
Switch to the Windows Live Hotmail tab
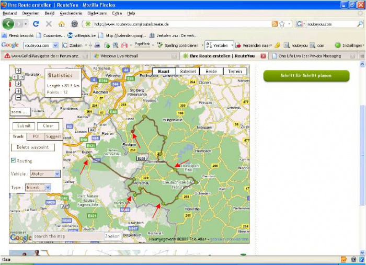click(x=135, y=56)
